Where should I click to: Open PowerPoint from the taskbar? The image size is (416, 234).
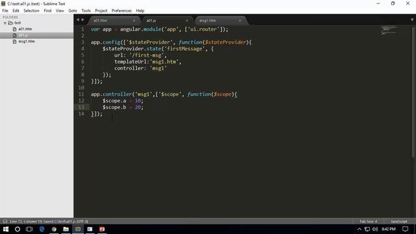[102, 229]
